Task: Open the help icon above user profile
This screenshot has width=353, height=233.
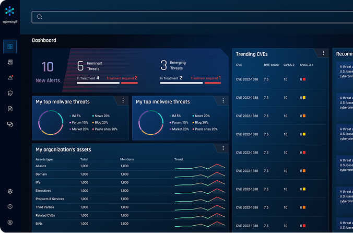Action: coord(10,207)
